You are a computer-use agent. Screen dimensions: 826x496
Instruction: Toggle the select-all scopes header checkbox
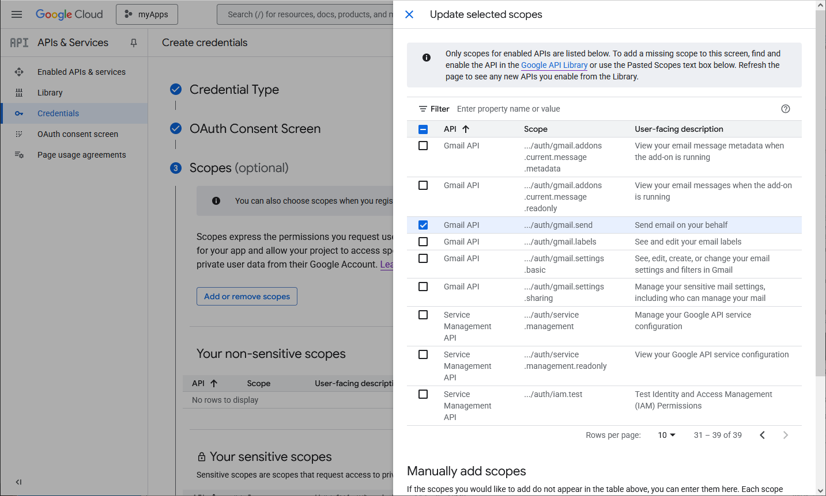pos(423,129)
